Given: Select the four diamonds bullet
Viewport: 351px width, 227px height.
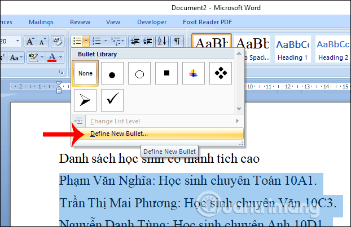Looking at the screenshot, I should pyautogui.click(x=221, y=73).
